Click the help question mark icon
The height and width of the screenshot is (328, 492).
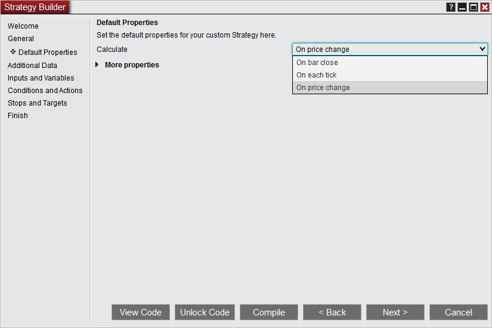pos(451,7)
